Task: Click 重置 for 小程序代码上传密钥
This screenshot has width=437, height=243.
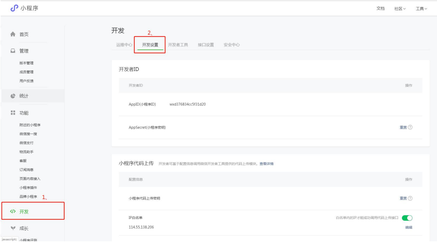Action: (403, 198)
